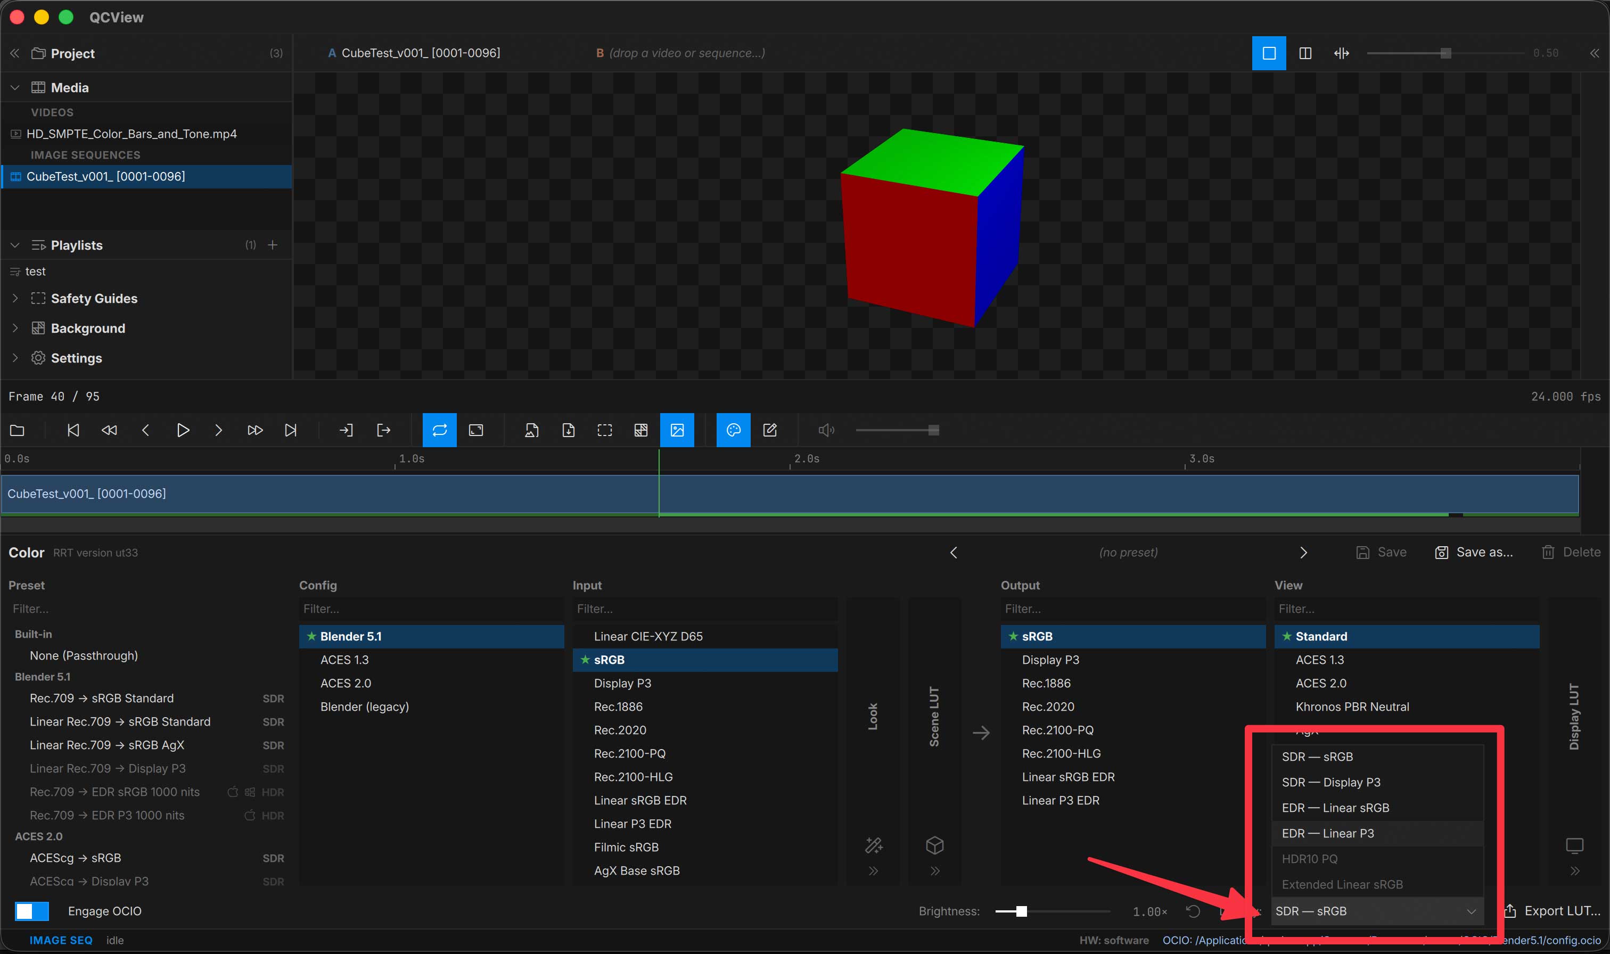Adjust the Brightness slider
Viewport: 1610px width, 954px height.
(1052, 911)
